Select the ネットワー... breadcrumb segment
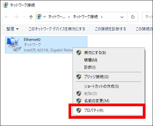The image size is (153, 126). tap(57, 17)
